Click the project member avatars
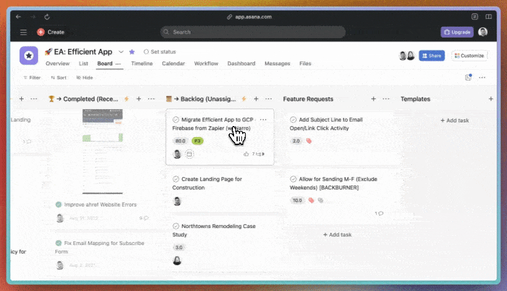The height and width of the screenshot is (291, 507). 407,56
